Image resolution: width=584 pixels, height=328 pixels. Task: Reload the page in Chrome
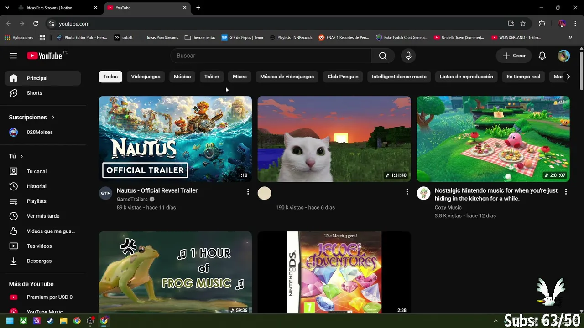tap(36, 24)
